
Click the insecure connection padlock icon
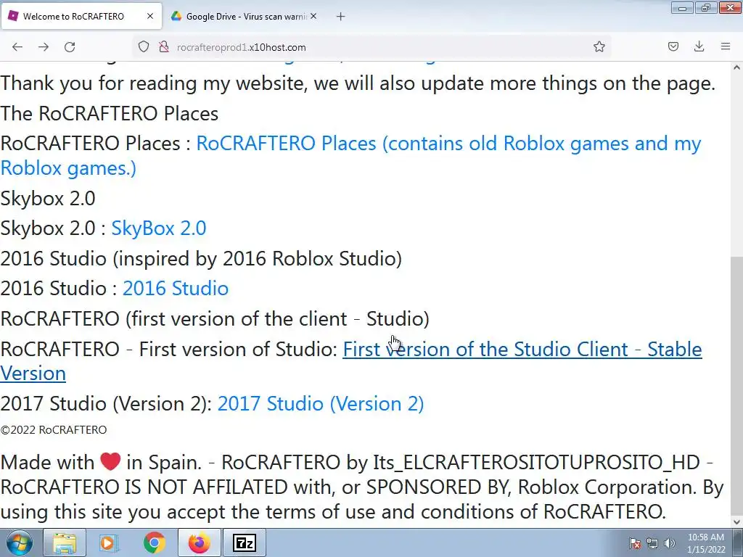coord(164,47)
